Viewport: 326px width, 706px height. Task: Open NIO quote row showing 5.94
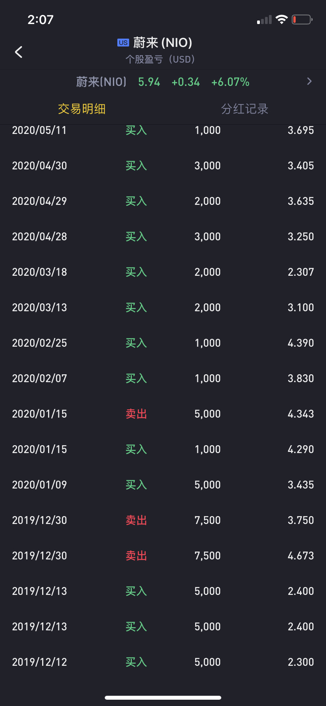pos(149,82)
